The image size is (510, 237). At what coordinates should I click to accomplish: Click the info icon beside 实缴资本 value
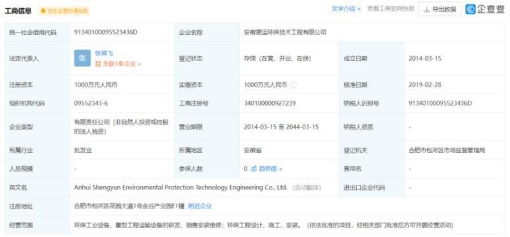click(293, 85)
